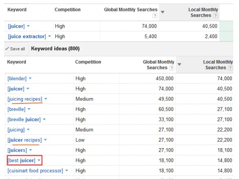The image size is (239, 179).
Task: Open the [breville juicer] keyword link
Action: [x=24, y=120]
